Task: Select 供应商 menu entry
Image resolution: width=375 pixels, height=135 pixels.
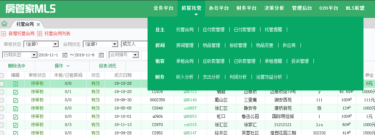Action: (x=289, y=45)
